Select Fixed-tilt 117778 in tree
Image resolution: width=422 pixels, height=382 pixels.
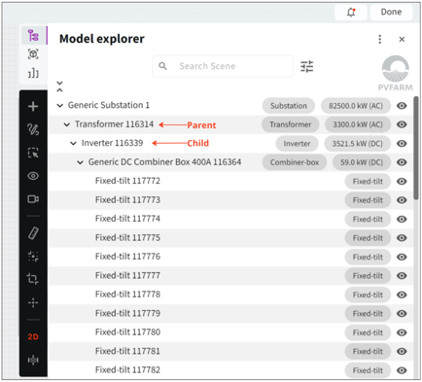point(127,295)
